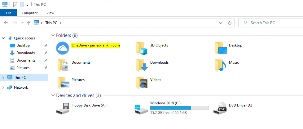The width and height of the screenshot is (303, 129).
Task: Click the Refresh button in address bar
Action: (230, 23)
